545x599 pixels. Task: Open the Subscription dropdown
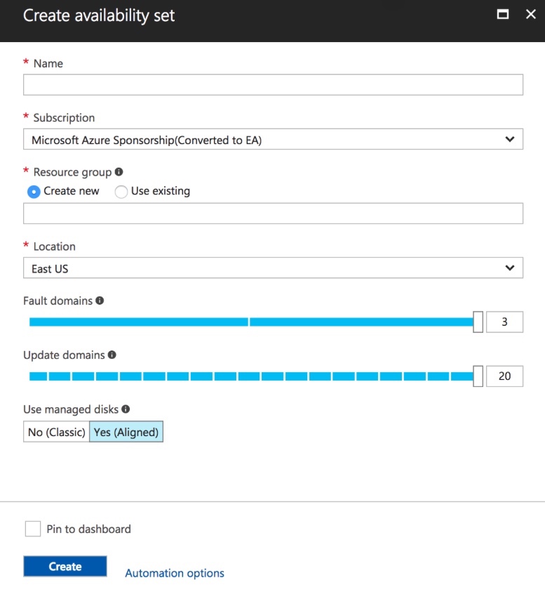[273, 140]
